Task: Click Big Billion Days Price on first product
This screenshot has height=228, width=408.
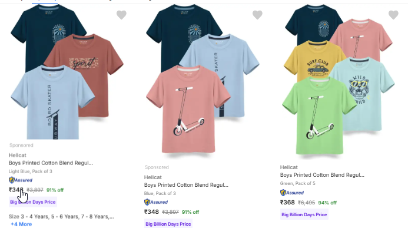Action: tap(33, 202)
